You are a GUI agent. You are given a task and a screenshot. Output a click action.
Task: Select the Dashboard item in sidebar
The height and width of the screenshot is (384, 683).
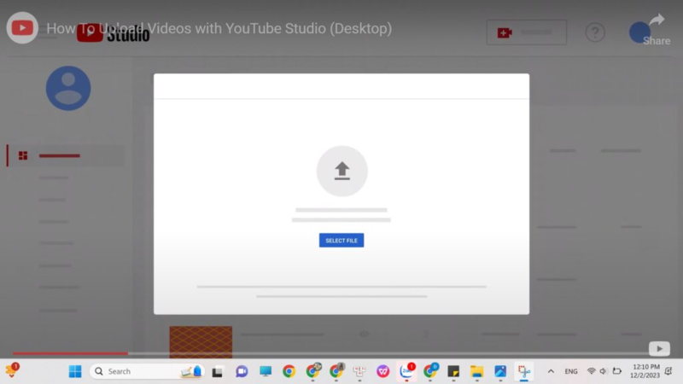[60, 155]
